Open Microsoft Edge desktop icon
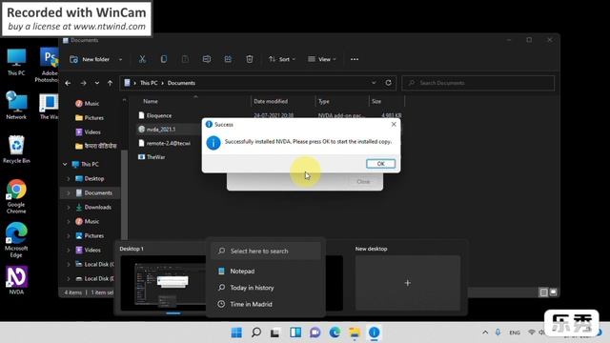610x343 pixels. click(16, 240)
